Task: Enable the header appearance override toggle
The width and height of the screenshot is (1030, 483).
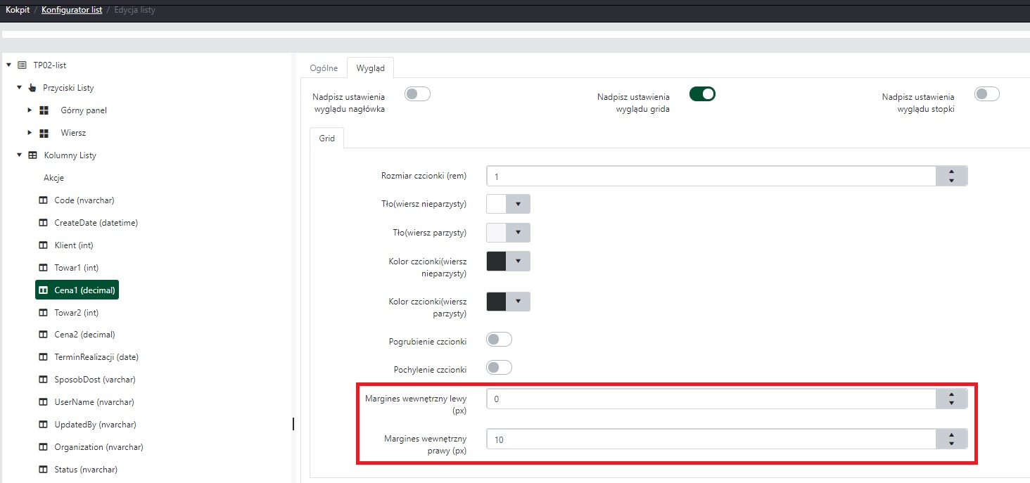Action: [x=417, y=94]
